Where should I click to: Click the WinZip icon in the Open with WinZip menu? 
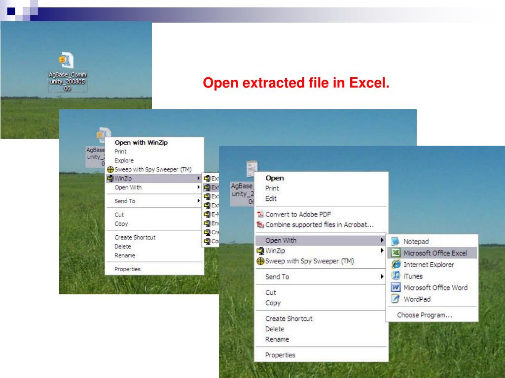pyautogui.click(x=110, y=178)
